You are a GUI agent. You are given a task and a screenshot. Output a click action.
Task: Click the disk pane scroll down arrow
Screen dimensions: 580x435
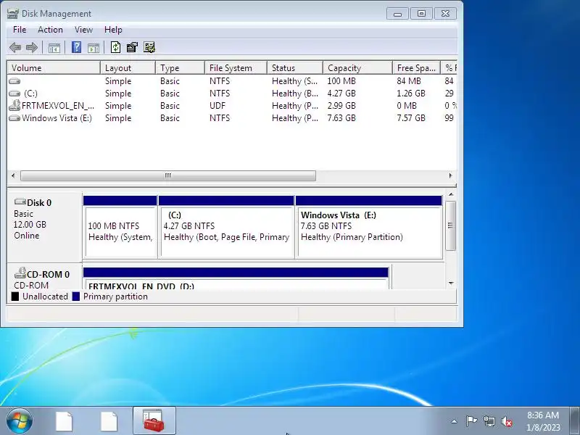451,283
